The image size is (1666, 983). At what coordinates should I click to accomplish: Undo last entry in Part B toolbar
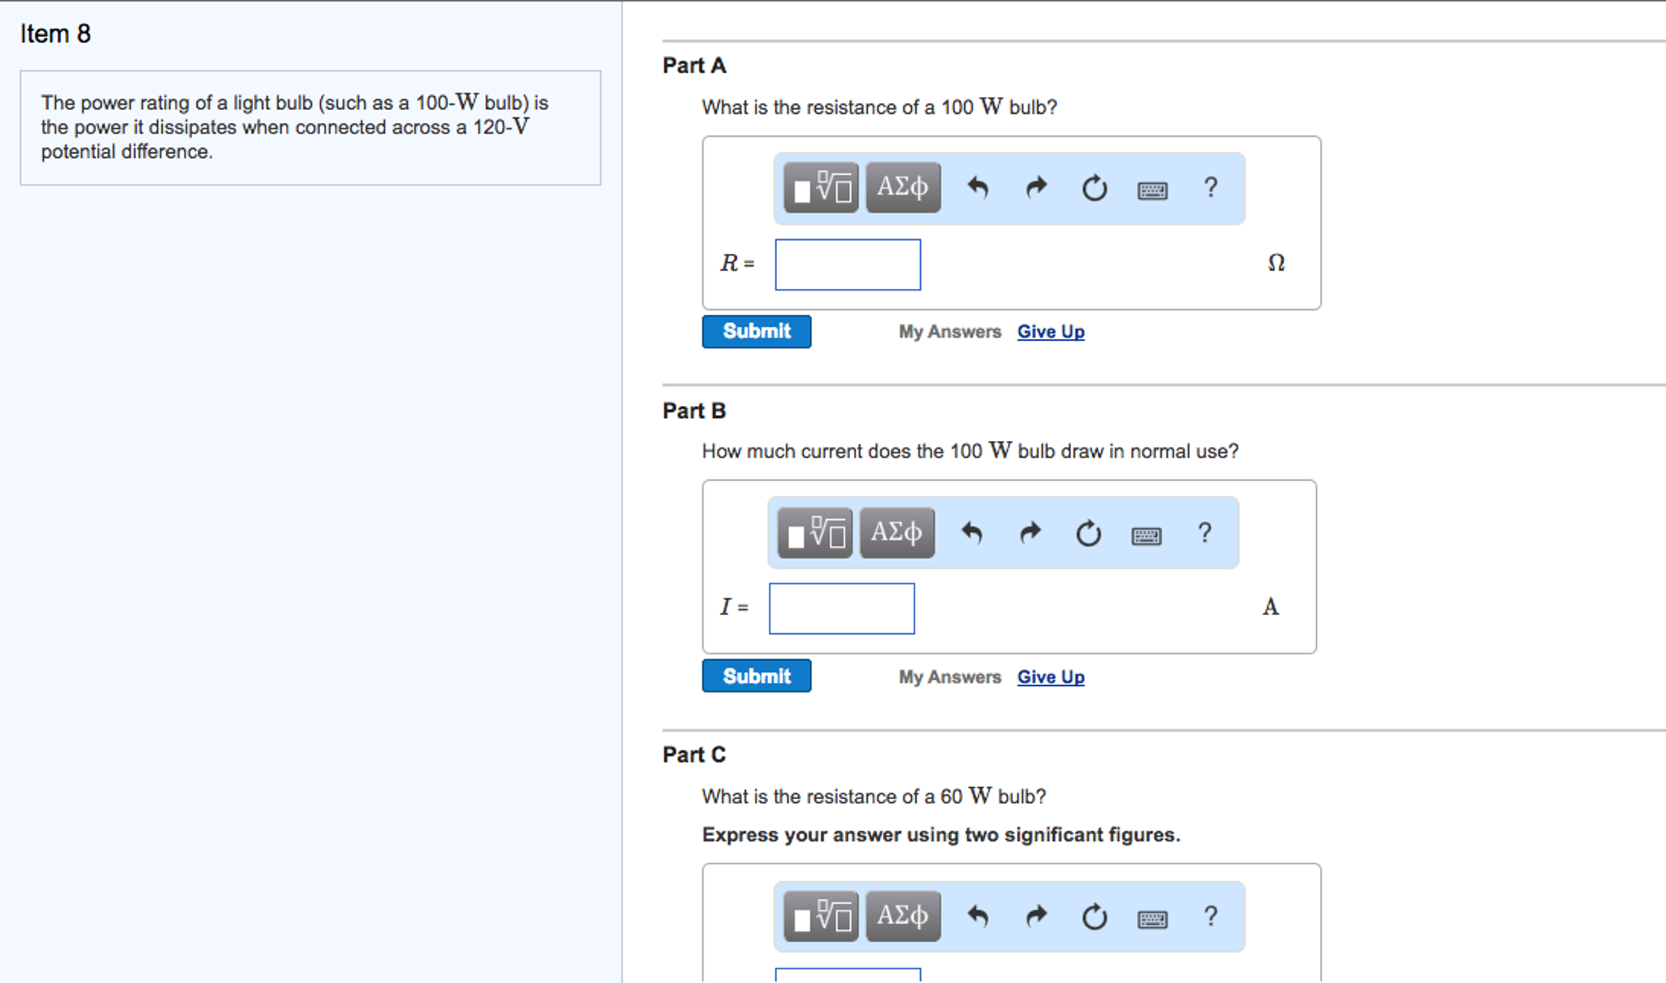[971, 533]
